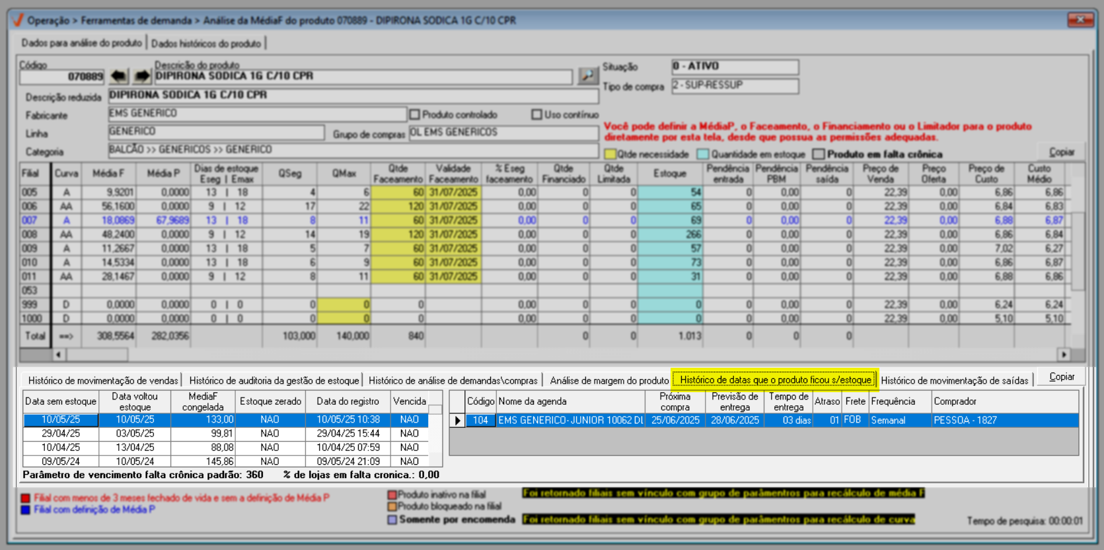Click the Grupo de compras field
Image resolution: width=1104 pixels, height=550 pixels.
(503, 132)
